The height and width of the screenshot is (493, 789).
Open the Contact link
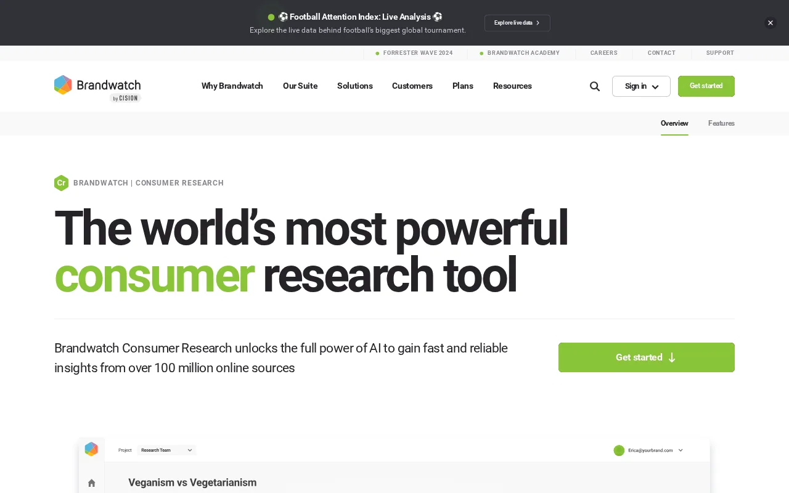[661, 53]
